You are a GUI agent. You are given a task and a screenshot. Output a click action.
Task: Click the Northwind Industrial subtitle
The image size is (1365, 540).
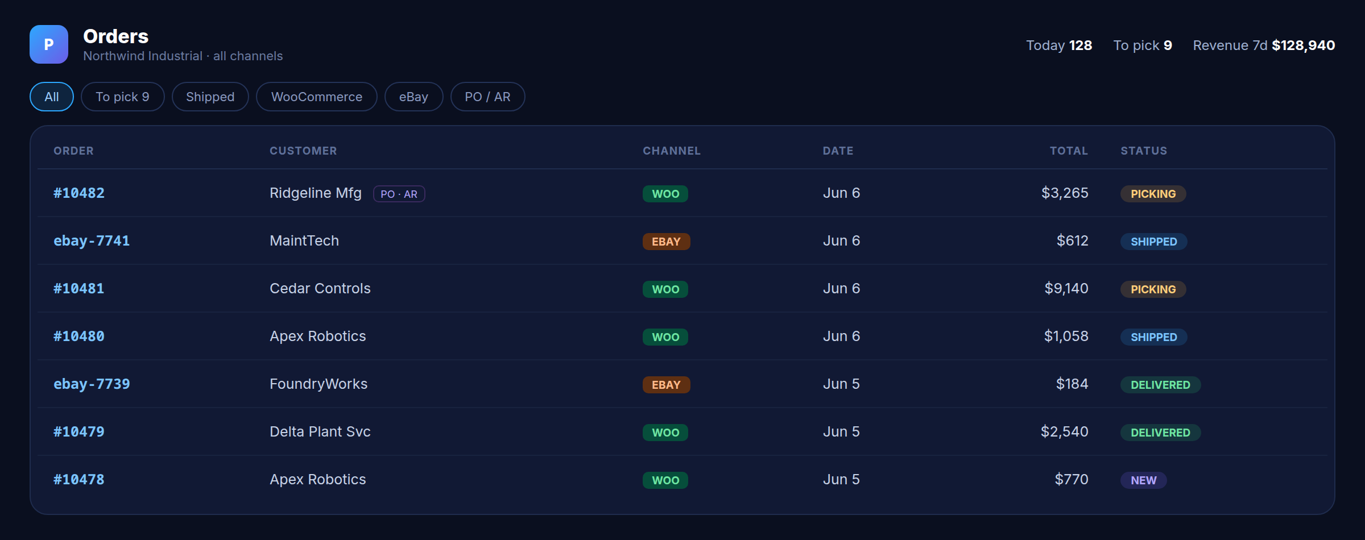183,56
